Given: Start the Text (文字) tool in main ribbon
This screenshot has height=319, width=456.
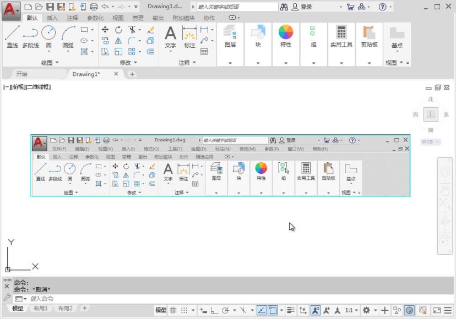Looking at the screenshot, I should click(x=170, y=37).
